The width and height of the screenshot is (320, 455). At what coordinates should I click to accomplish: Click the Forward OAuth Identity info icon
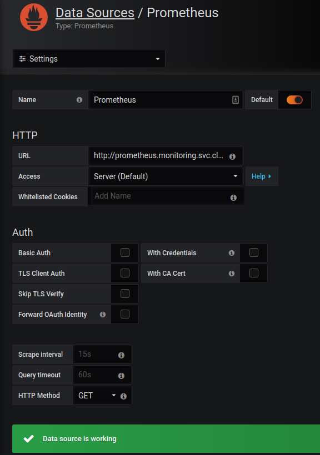[x=103, y=315]
